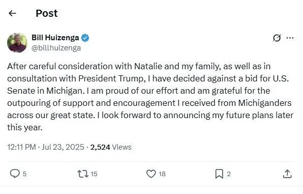Open the three-dot more options menu

point(290,38)
